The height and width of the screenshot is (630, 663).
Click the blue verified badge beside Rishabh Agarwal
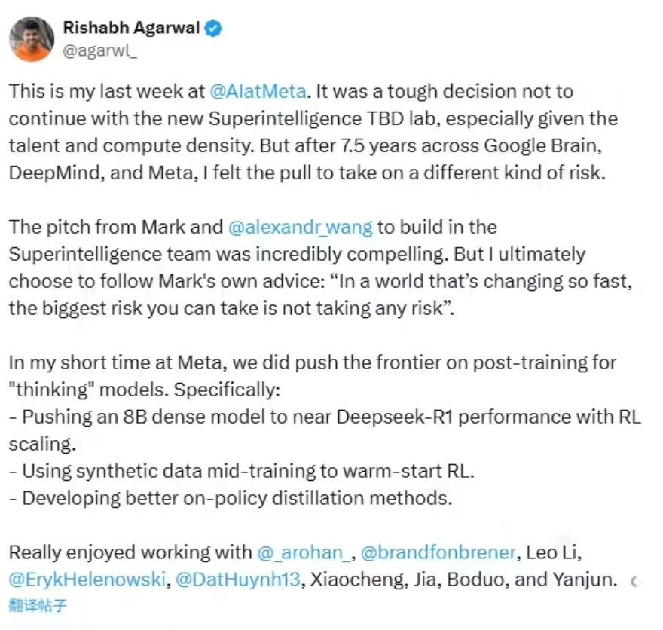(x=213, y=28)
